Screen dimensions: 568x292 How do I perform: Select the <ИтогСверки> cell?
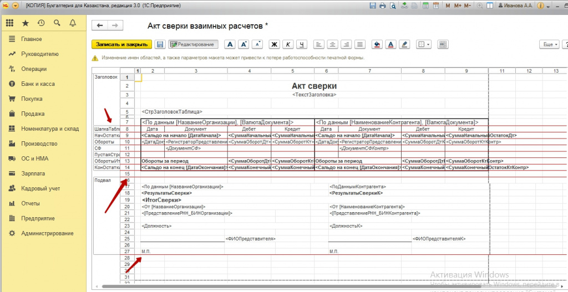coord(161,200)
